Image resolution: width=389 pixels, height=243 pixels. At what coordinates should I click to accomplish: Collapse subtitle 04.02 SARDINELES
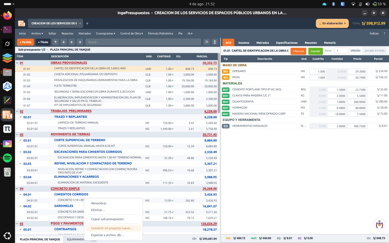[x=21, y=206]
